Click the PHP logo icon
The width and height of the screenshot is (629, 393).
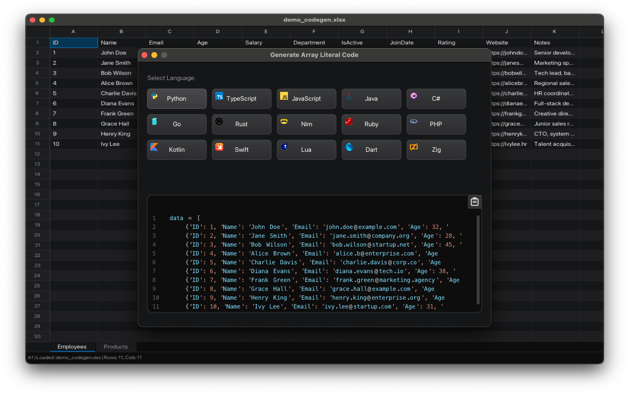pos(414,121)
